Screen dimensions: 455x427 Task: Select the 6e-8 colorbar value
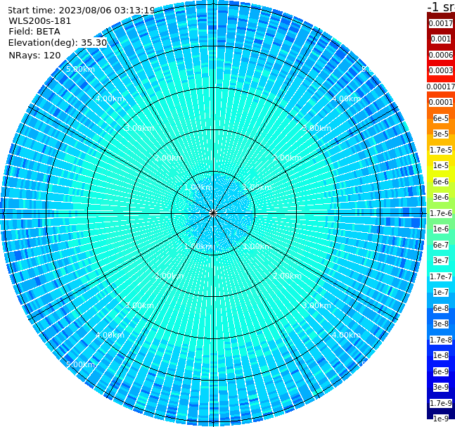click(x=441, y=308)
